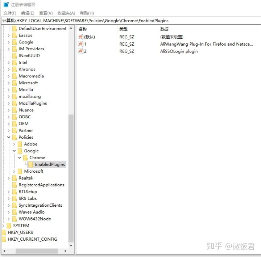The width and height of the screenshot is (261, 257).
Task: Select the string value icon for entry 1
Action: tap(80, 44)
